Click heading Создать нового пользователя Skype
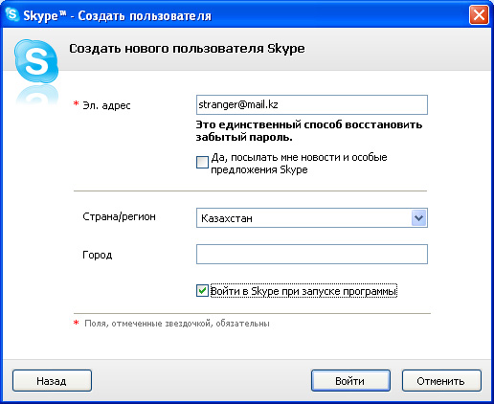 point(187,49)
